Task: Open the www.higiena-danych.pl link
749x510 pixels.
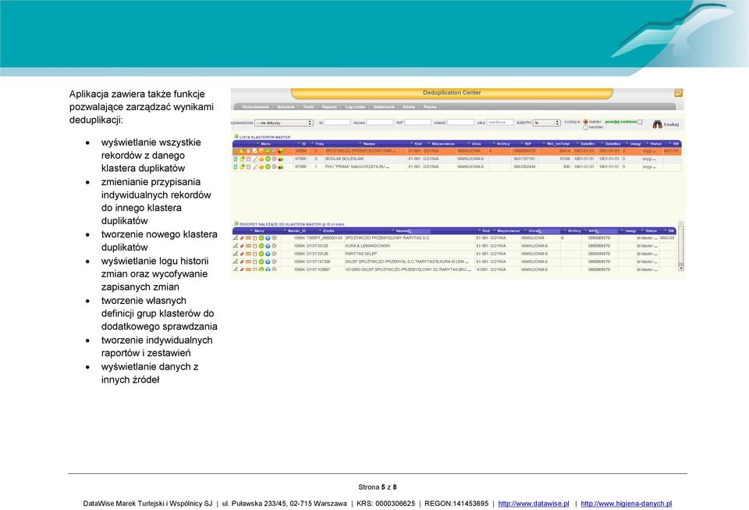Action: 627,503
